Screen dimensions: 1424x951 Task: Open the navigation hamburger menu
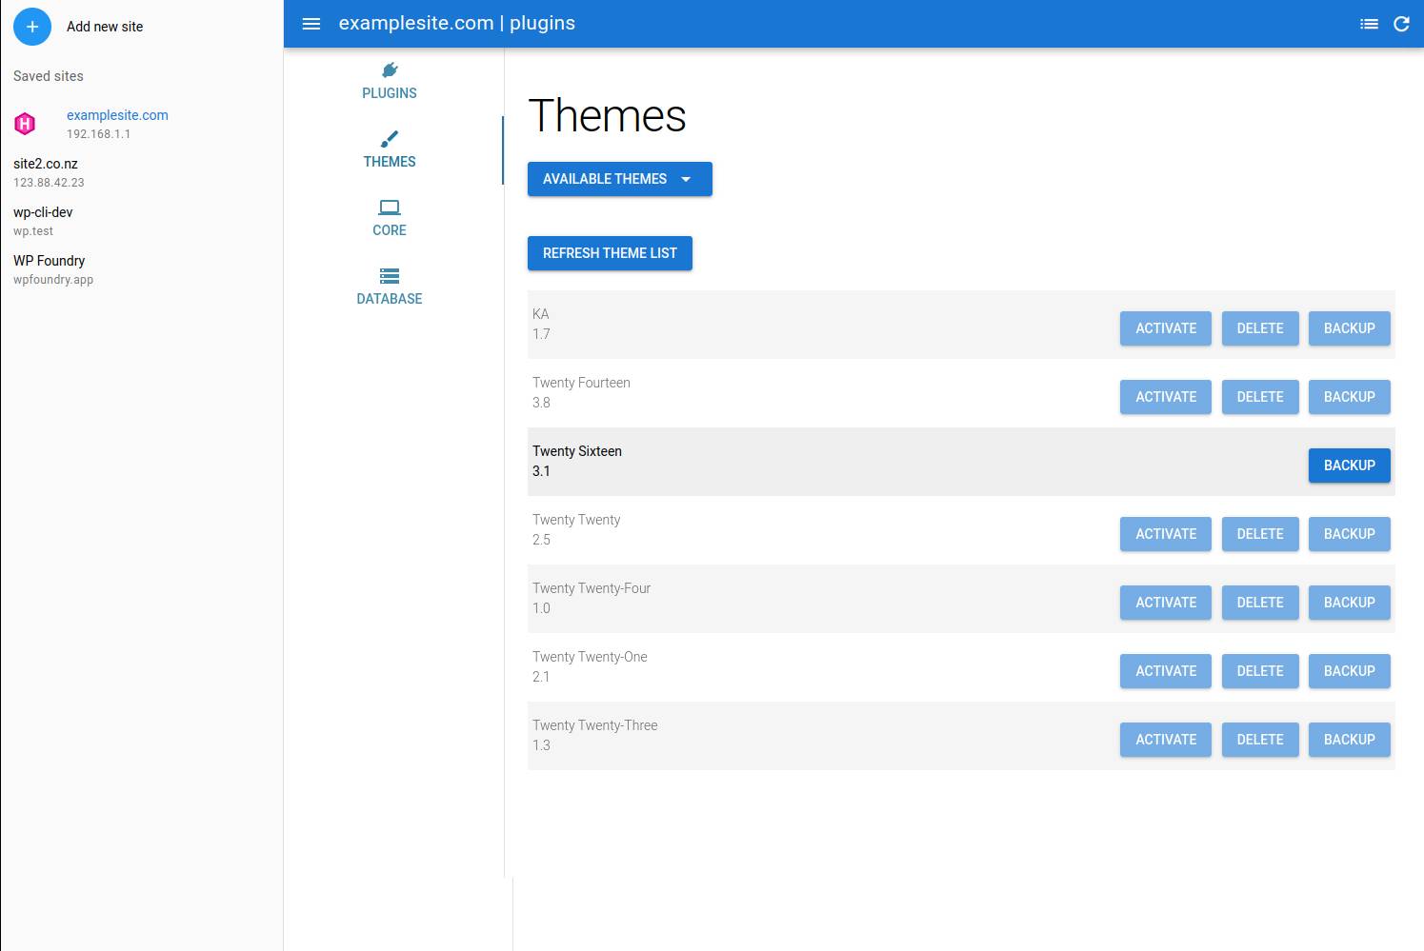point(311,23)
